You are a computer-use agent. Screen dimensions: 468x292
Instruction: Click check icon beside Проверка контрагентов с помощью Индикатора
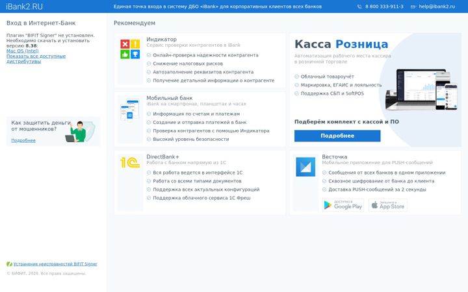point(149,130)
